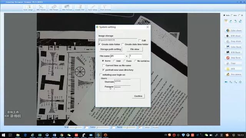This screenshot has width=246, height=138.
Task: Click the Copy button in side panel
Action: pos(233,63)
